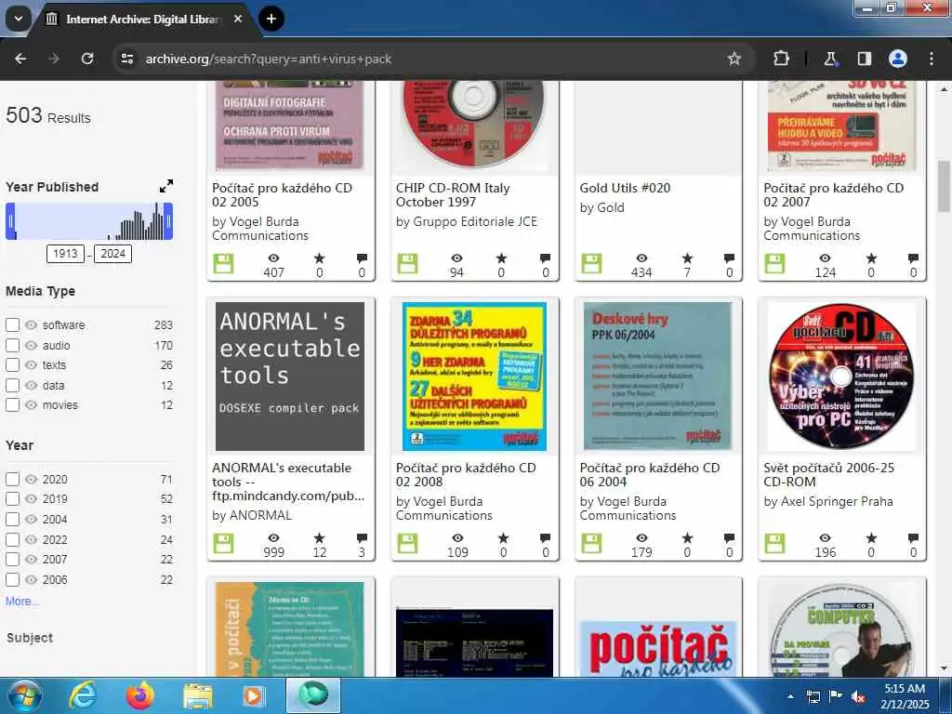Viewport: 952px width, 714px height.
Task: Hide software results with eye toggle
Action: point(31,324)
